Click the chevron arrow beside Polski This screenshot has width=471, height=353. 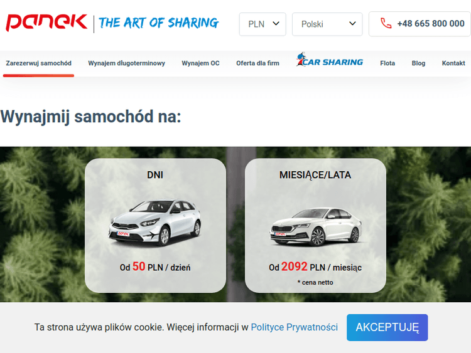353,23
